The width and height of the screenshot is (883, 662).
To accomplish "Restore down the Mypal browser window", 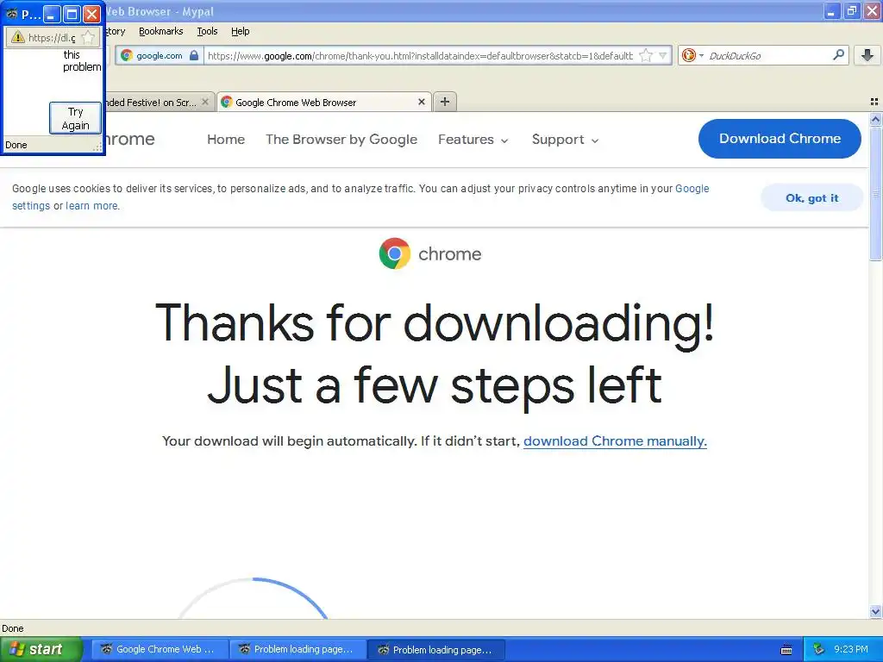I will pos(851,10).
